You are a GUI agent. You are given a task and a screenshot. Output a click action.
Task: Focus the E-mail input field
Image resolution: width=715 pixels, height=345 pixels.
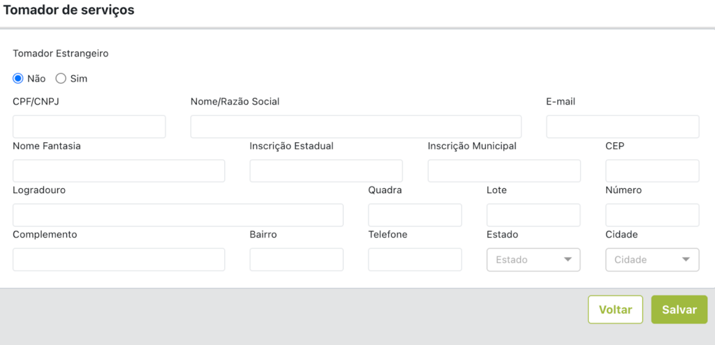coord(622,127)
